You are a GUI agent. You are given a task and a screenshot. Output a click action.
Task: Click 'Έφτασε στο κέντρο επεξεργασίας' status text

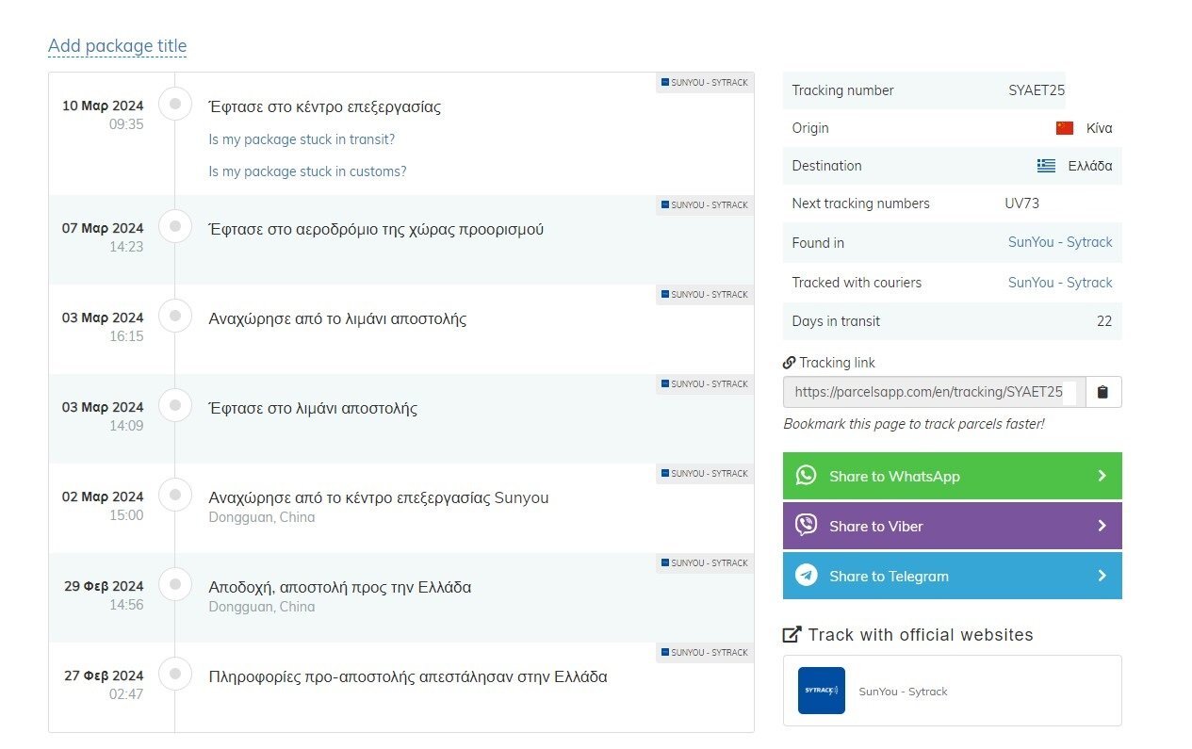click(324, 106)
